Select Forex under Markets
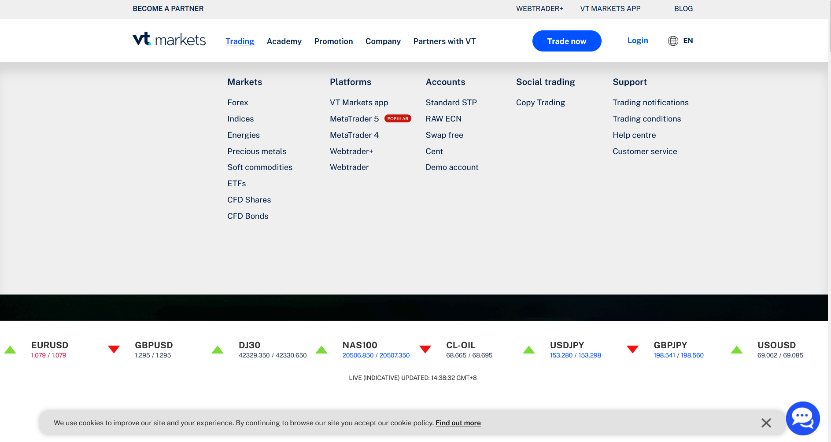831x442 pixels. pos(238,103)
